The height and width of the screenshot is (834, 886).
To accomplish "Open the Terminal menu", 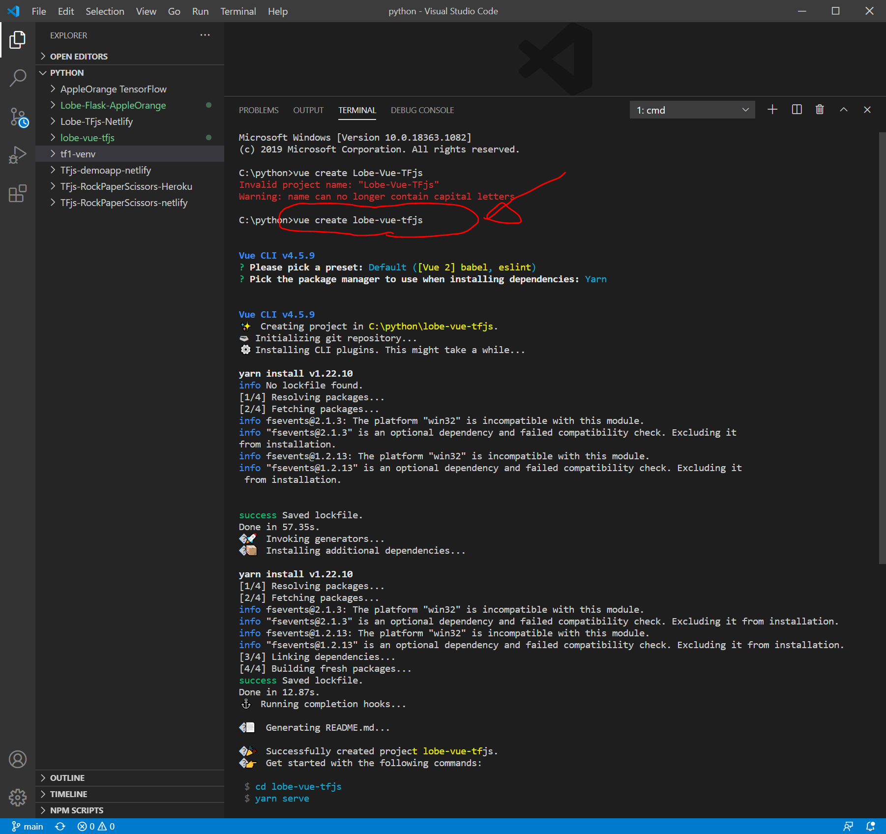I will 238,11.
